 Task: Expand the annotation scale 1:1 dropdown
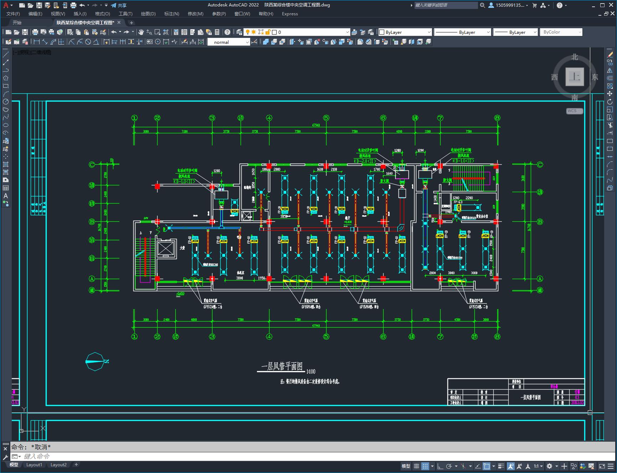coord(538,466)
